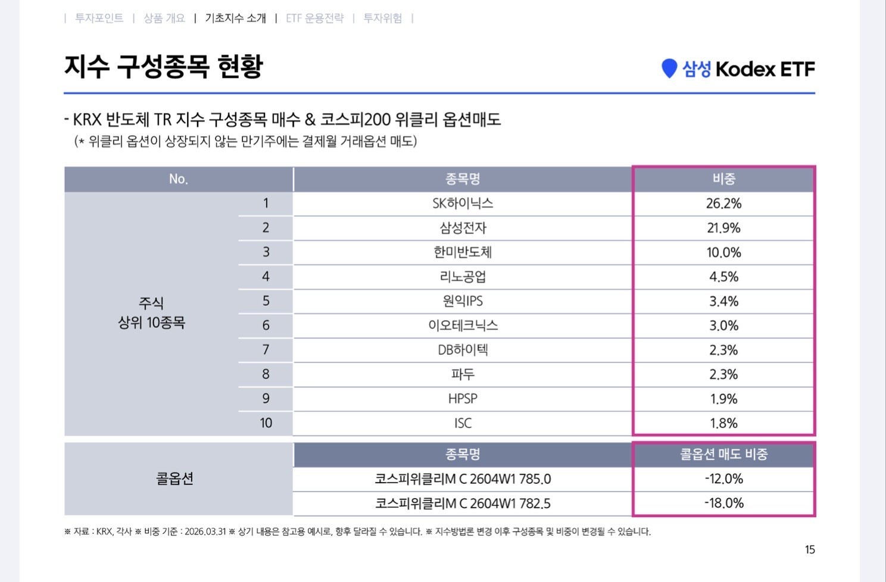Select the 한미반도체 table entry
The height and width of the screenshot is (582, 886).
463,252
